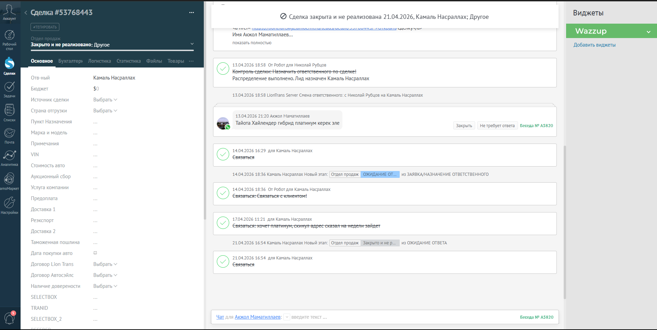
Task: Click calendar icon for Дата покупки авто
Action: (95, 253)
